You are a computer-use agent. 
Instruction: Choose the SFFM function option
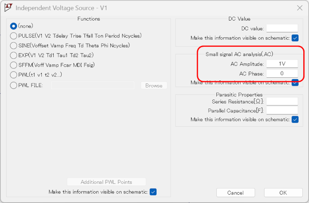pos(13,65)
